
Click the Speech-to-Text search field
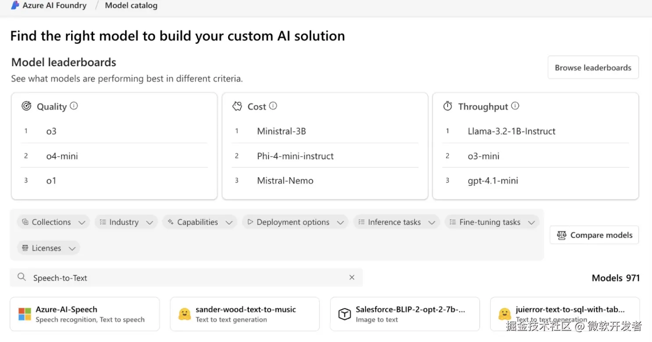[184, 278]
